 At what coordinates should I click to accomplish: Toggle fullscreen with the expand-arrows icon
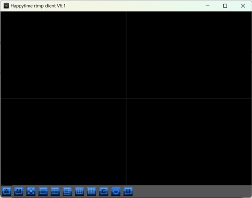coord(31,191)
